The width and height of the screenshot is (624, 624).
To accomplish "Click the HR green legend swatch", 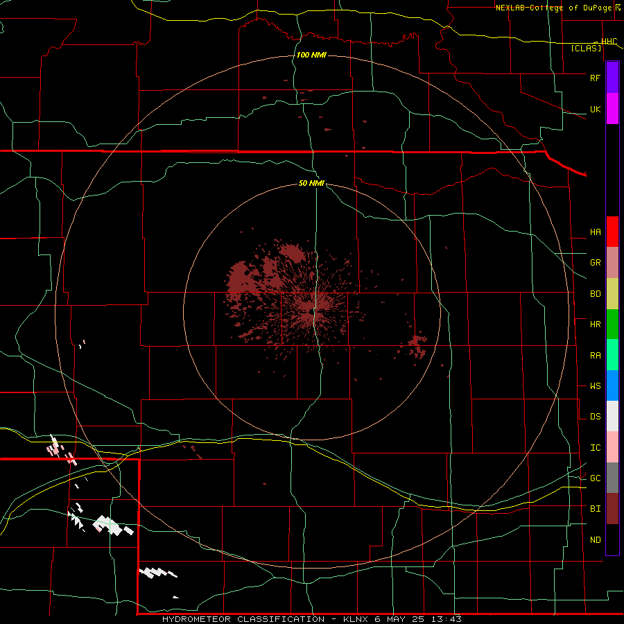I will tap(612, 324).
